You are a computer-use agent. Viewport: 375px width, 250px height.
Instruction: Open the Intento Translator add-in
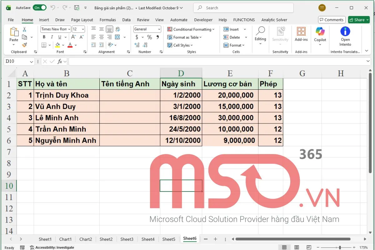point(345,34)
